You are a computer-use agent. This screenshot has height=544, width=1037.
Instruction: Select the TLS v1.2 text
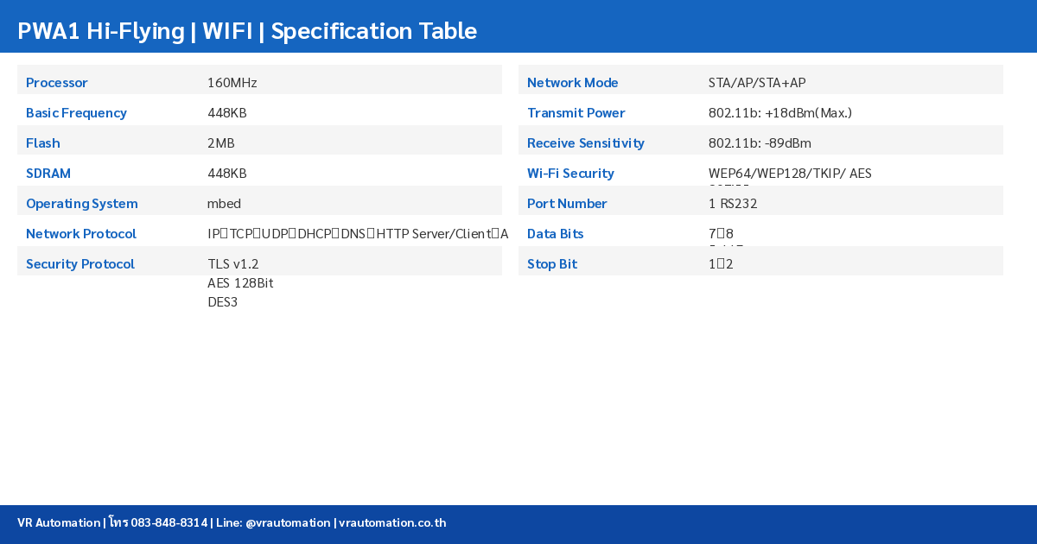click(233, 264)
